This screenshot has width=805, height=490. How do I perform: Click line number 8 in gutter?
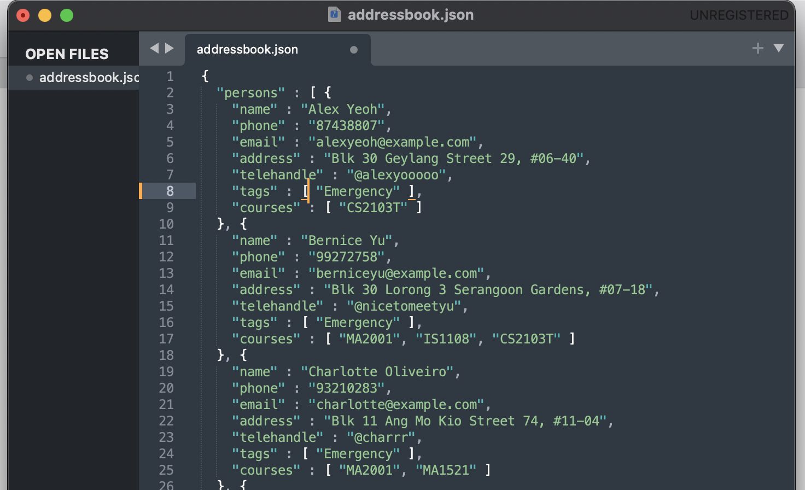[170, 191]
